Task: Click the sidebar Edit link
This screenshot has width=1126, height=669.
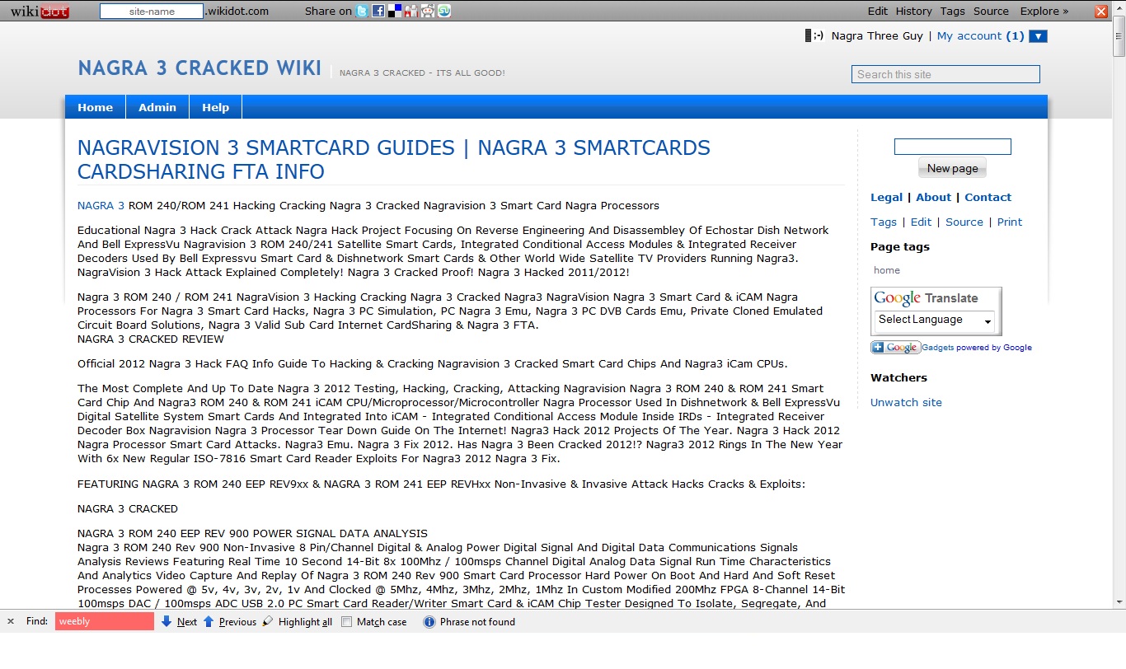Action: pyautogui.click(x=921, y=222)
